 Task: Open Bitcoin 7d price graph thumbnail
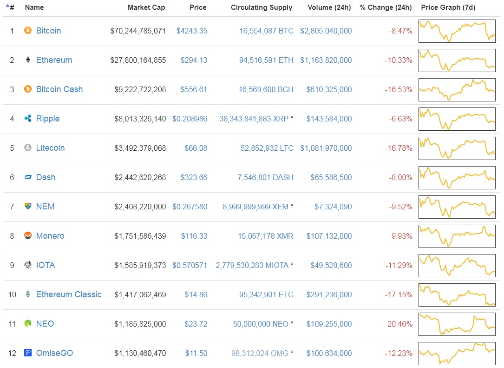coord(457,31)
